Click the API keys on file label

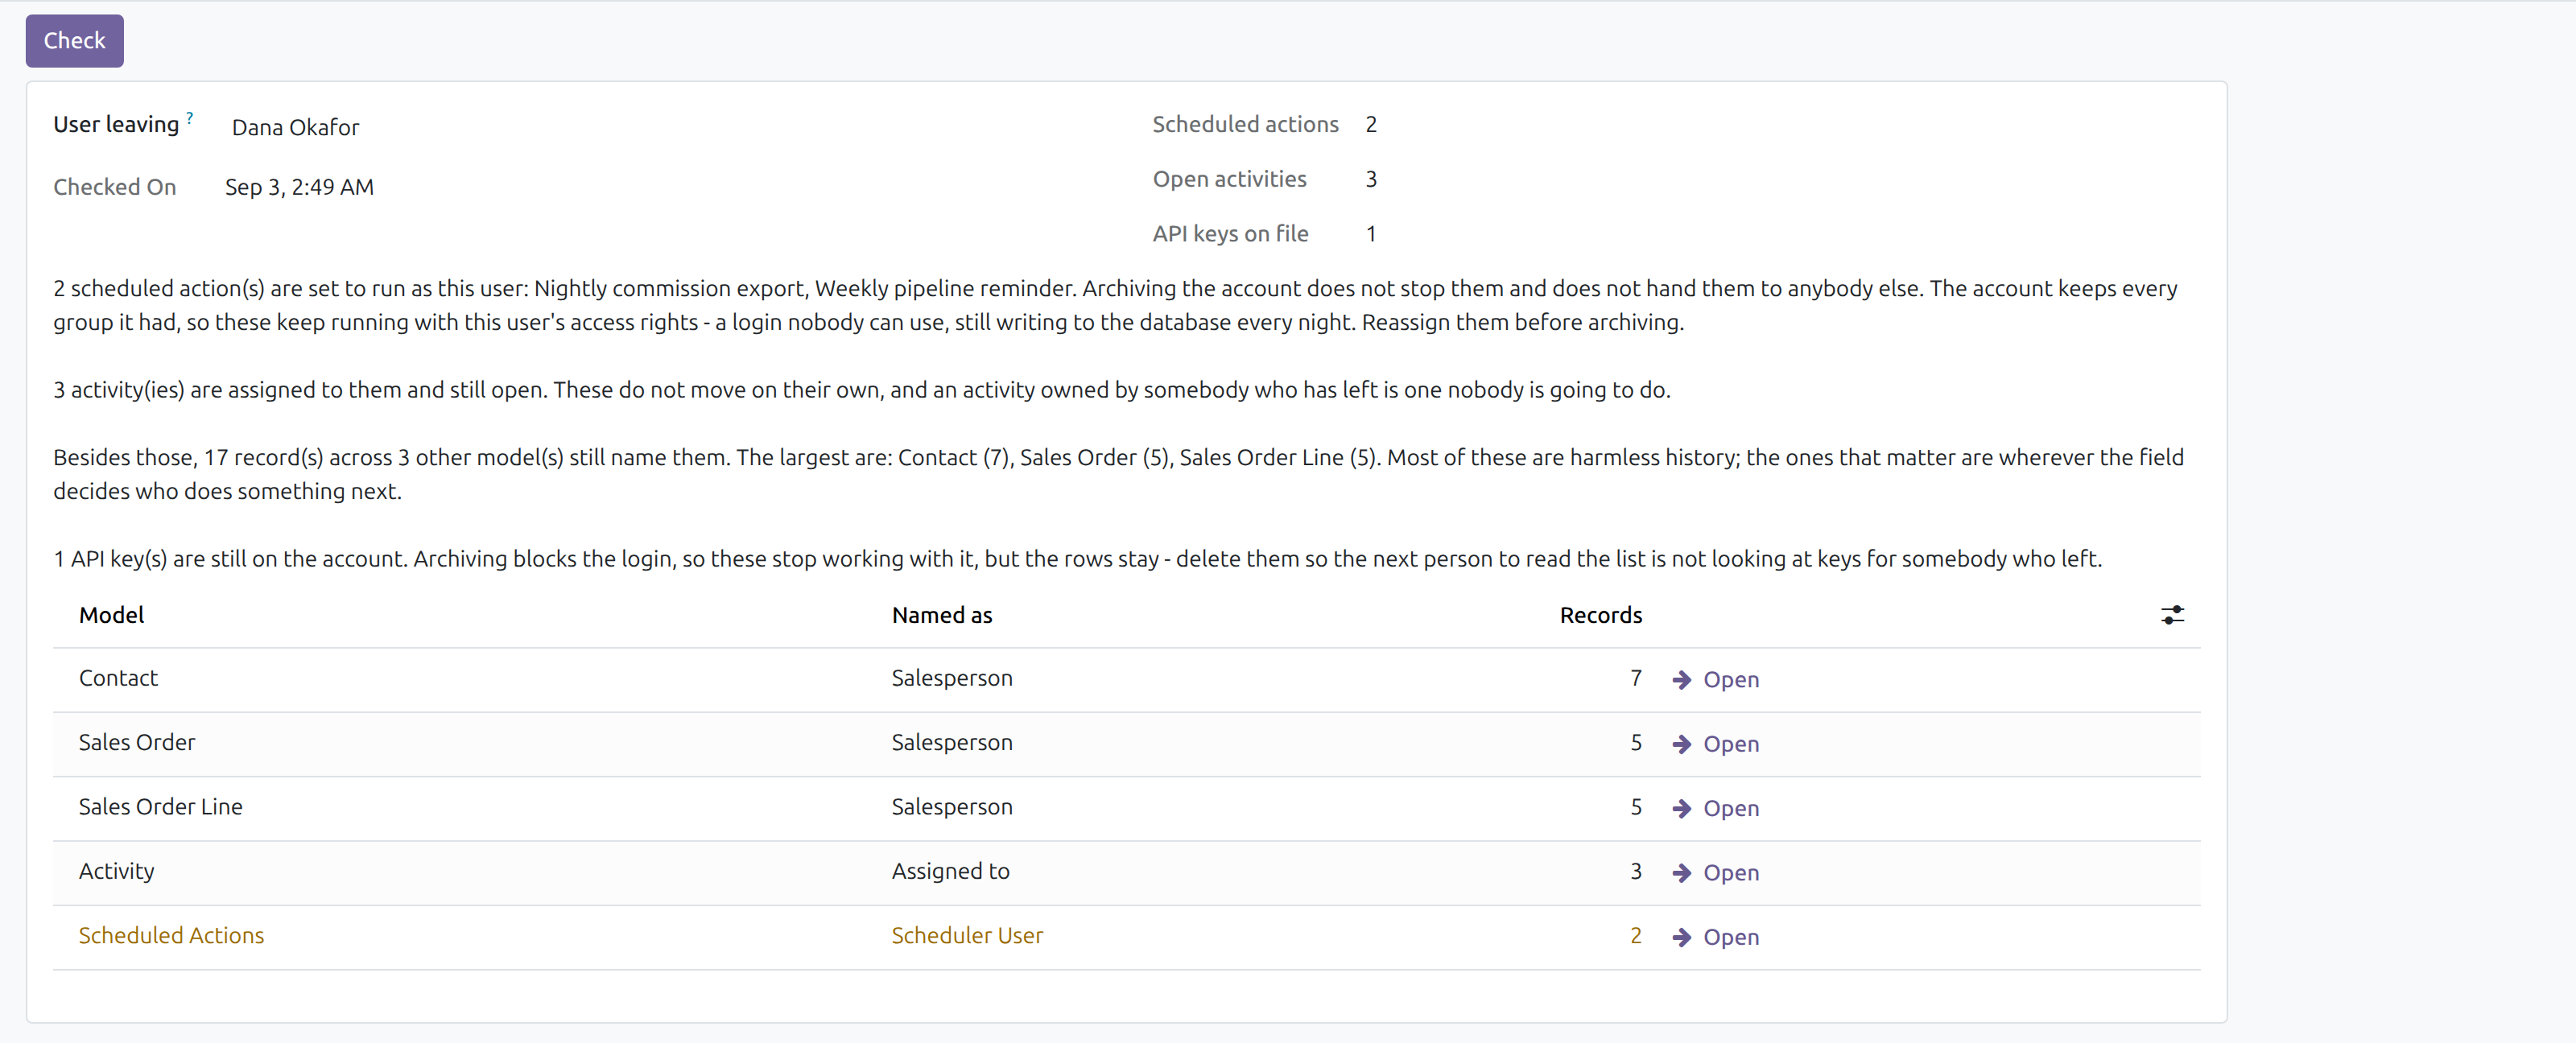coord(1230,234)
